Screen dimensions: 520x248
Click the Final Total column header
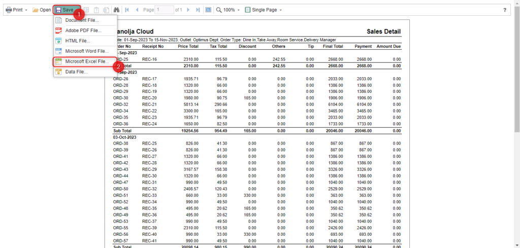click(333, 46)
